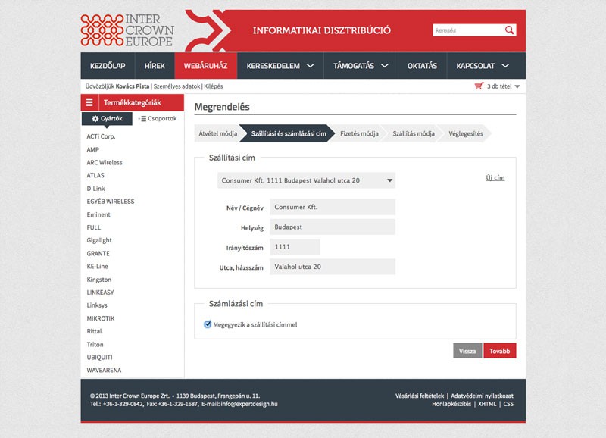Click the Irányítószám input field
Viewport: 606px width, 438px height.
tap(295, 247)
